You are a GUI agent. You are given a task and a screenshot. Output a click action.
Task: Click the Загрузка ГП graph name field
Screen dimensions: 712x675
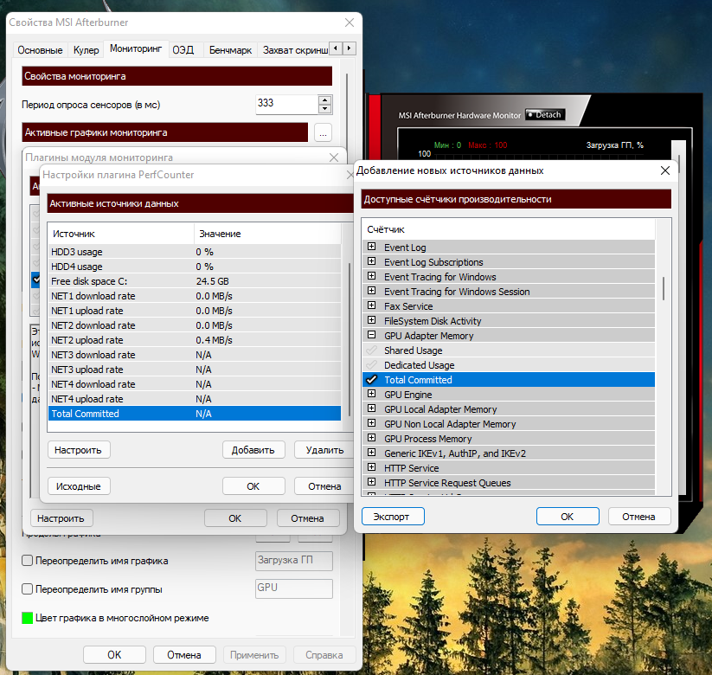tap(294, 561)
